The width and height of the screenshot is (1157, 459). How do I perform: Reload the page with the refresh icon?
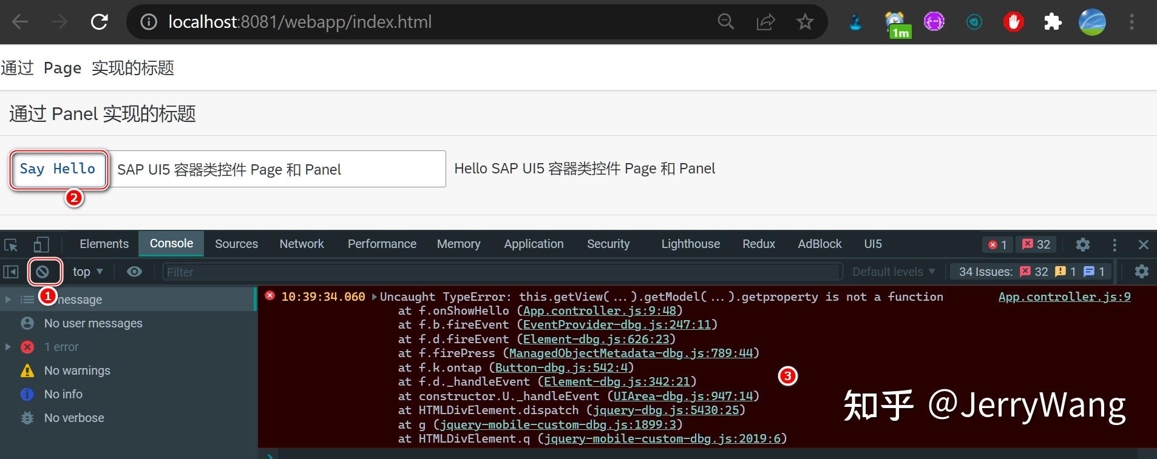coord(99,22)
